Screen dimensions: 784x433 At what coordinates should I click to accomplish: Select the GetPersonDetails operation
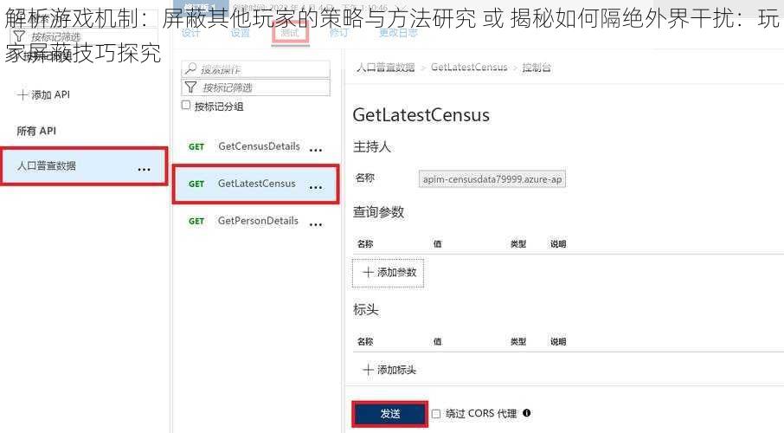pyautogui.click(x=258, y=221)
